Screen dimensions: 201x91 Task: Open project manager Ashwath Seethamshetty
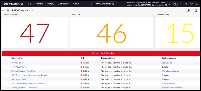(172, 88)
